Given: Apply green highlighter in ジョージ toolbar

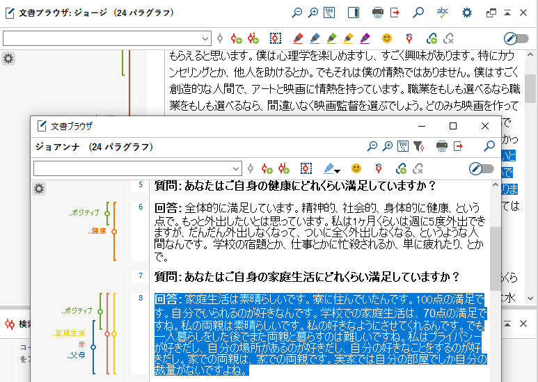Looking at the screenshot, I should pos(331,38).
